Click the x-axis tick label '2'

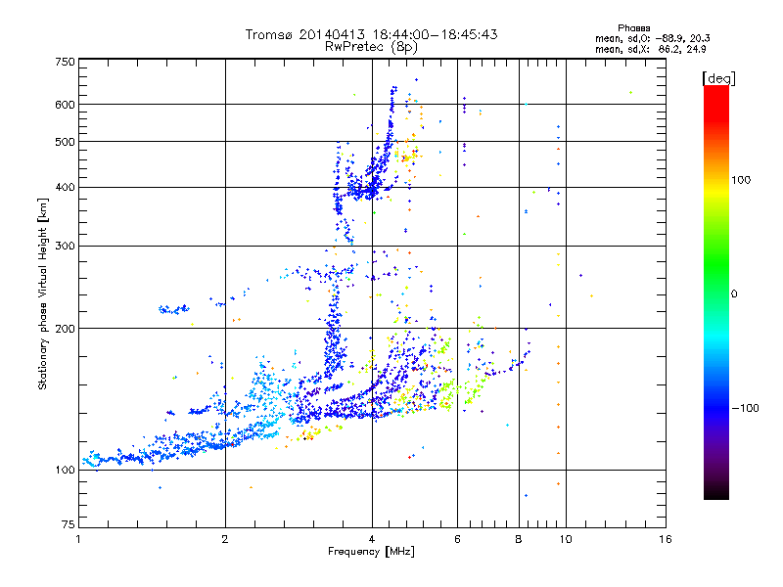pos(225,539)
